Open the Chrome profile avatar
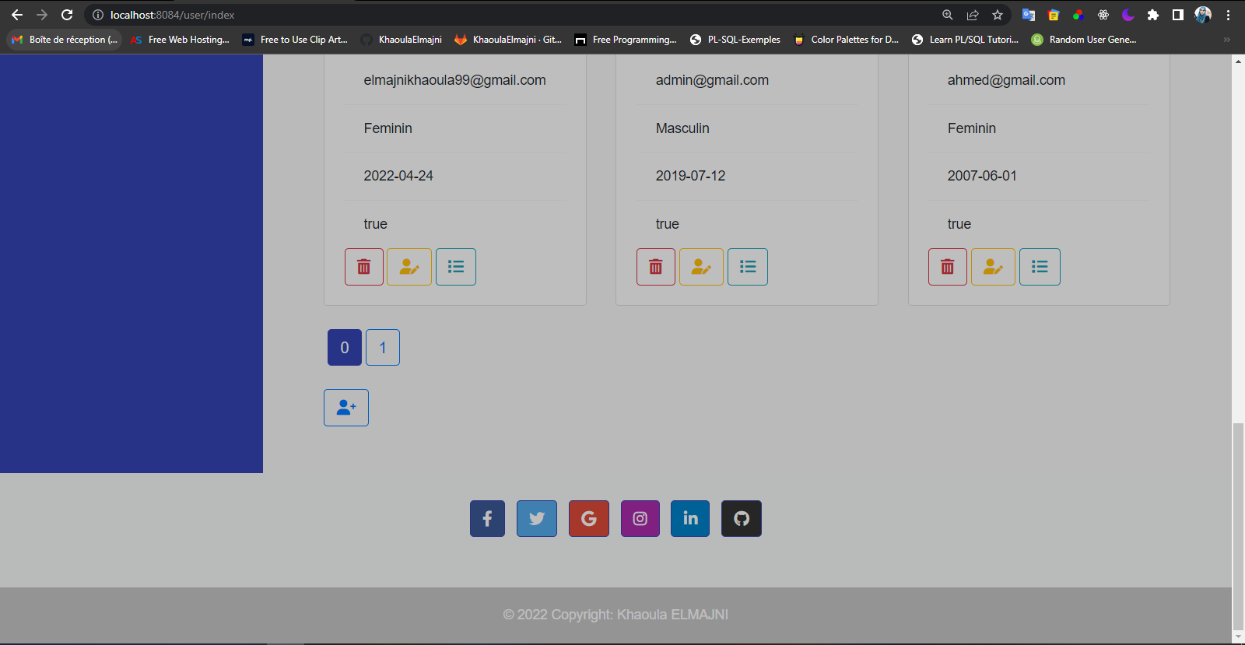This screenshot has width=1245, height=645. 1203,15
